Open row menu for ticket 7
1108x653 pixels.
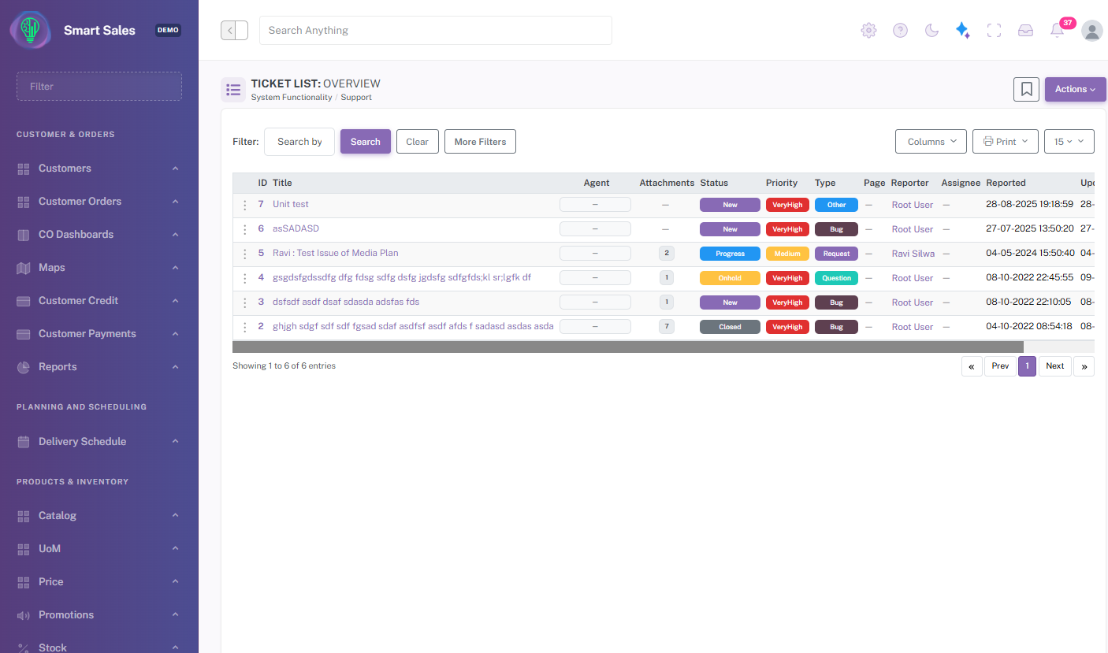click(244, 205)
